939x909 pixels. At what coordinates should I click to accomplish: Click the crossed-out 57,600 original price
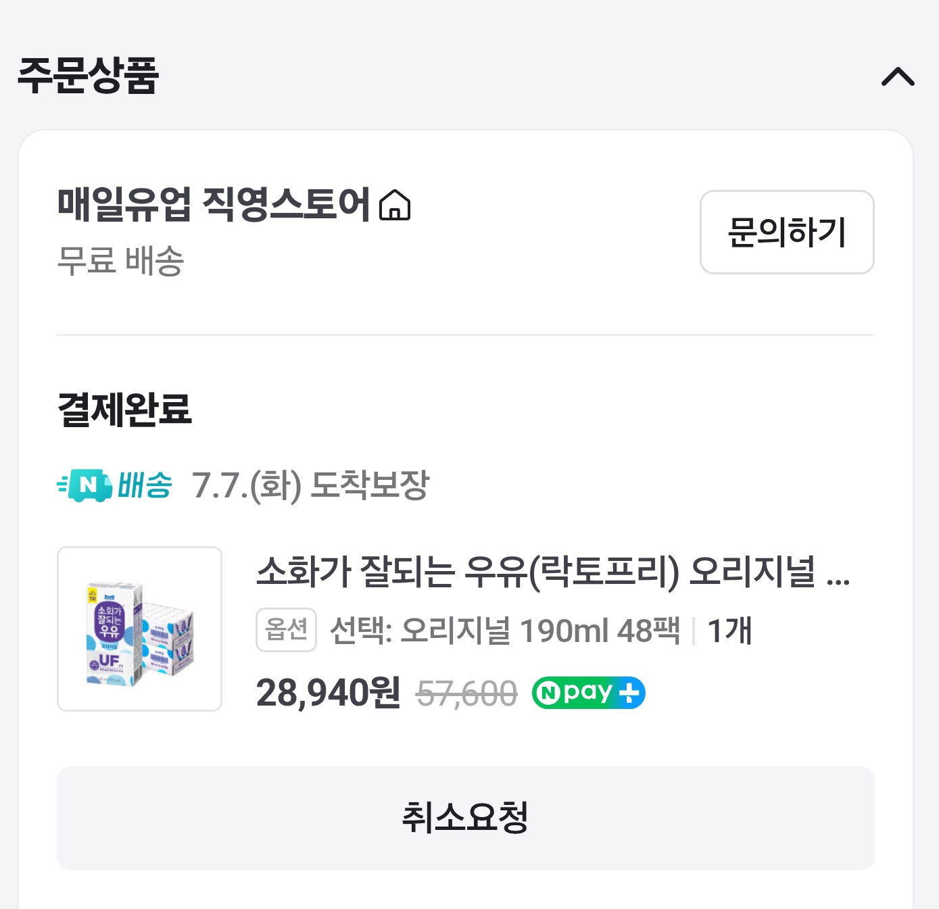coord(466,693)
